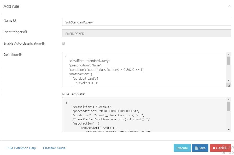Click the Name field containing SolrStandardQuery
The width and height of the screenshot is (234, 155).
pyautogui.click(x=146, y=22)
